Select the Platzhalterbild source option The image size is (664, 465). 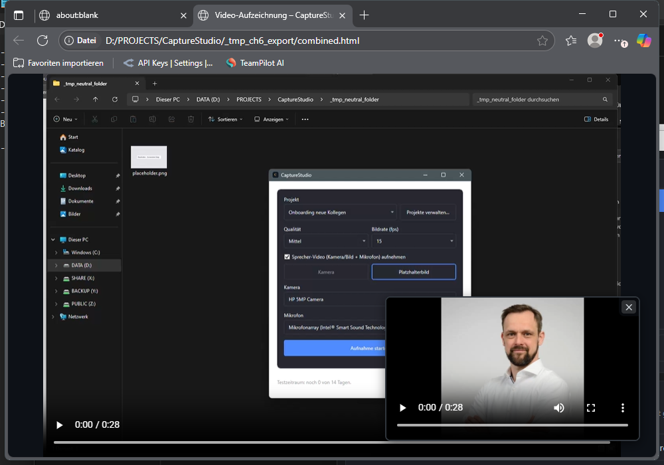click(414, 272)
